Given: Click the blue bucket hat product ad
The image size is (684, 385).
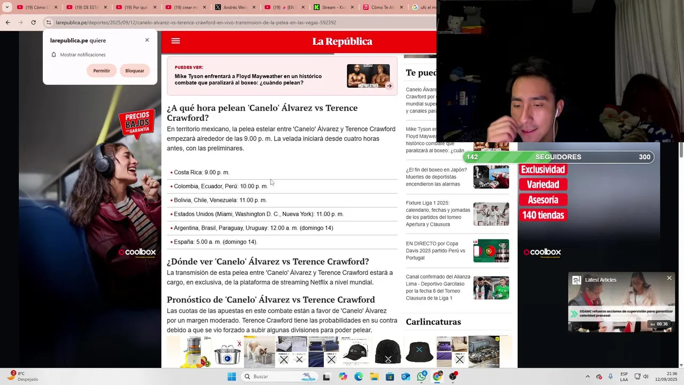Looking at the screenshot, I should pos(419,352).
